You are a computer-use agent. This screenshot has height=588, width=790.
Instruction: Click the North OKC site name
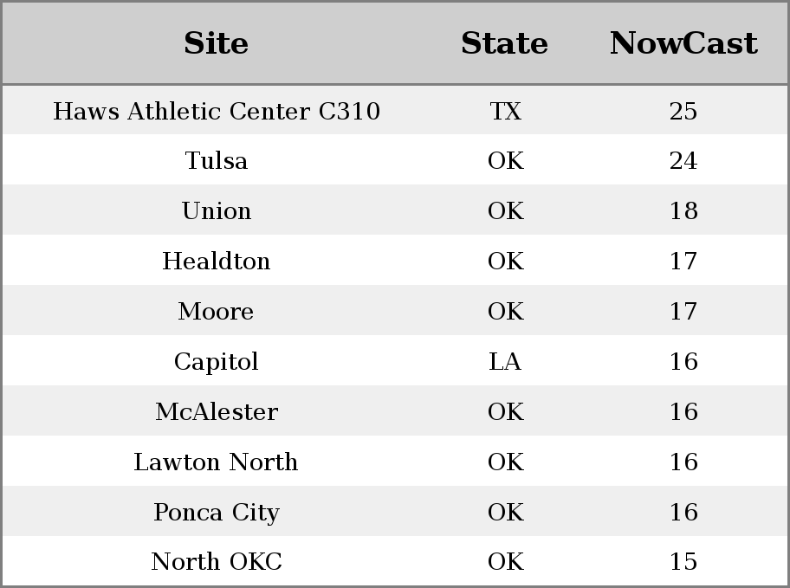pos(217,562)
